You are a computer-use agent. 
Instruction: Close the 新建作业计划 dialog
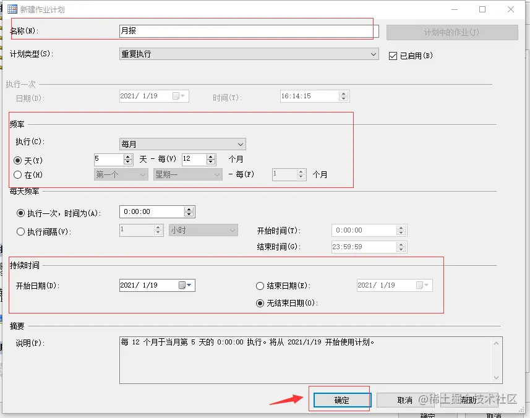pyautogui.click(x=511, y=9)
